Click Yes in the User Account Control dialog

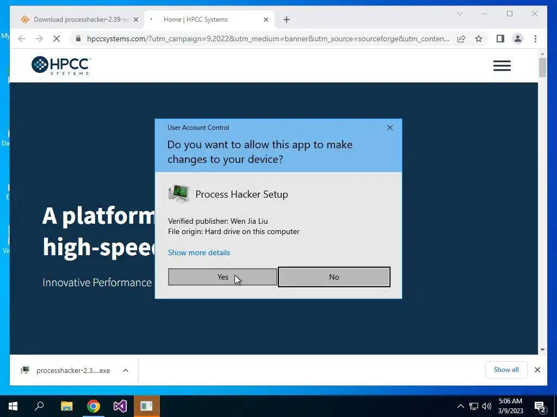[x=222, y=277]
